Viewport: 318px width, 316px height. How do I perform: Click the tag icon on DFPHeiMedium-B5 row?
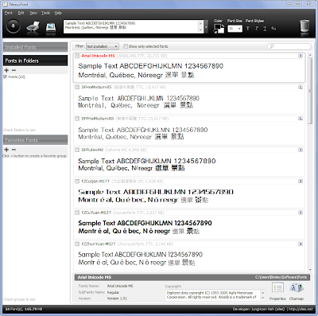coord(301,119)
